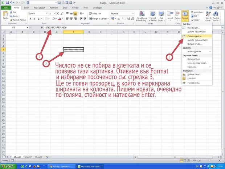Switch to the Insert tab

pyautogui.click(x=26, y=8)
